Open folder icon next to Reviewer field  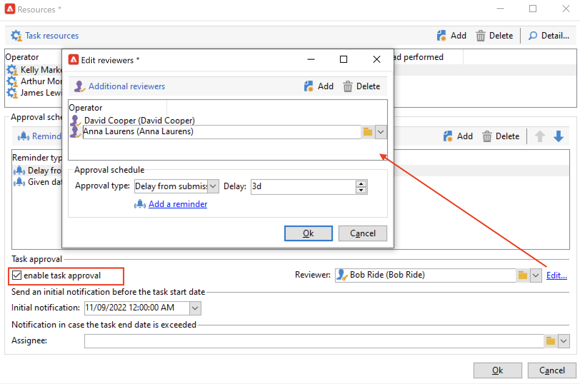(x=523, y=276)
